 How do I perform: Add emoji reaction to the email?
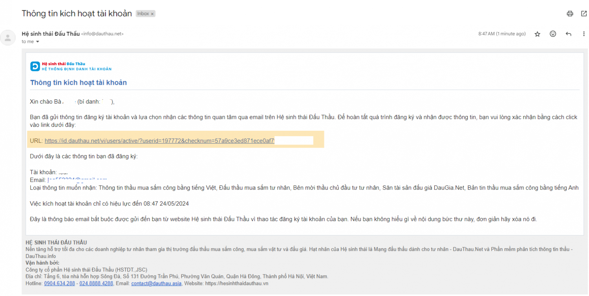click(553, 34)
